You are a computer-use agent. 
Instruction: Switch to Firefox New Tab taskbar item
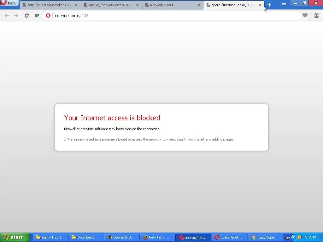(157, 237)
